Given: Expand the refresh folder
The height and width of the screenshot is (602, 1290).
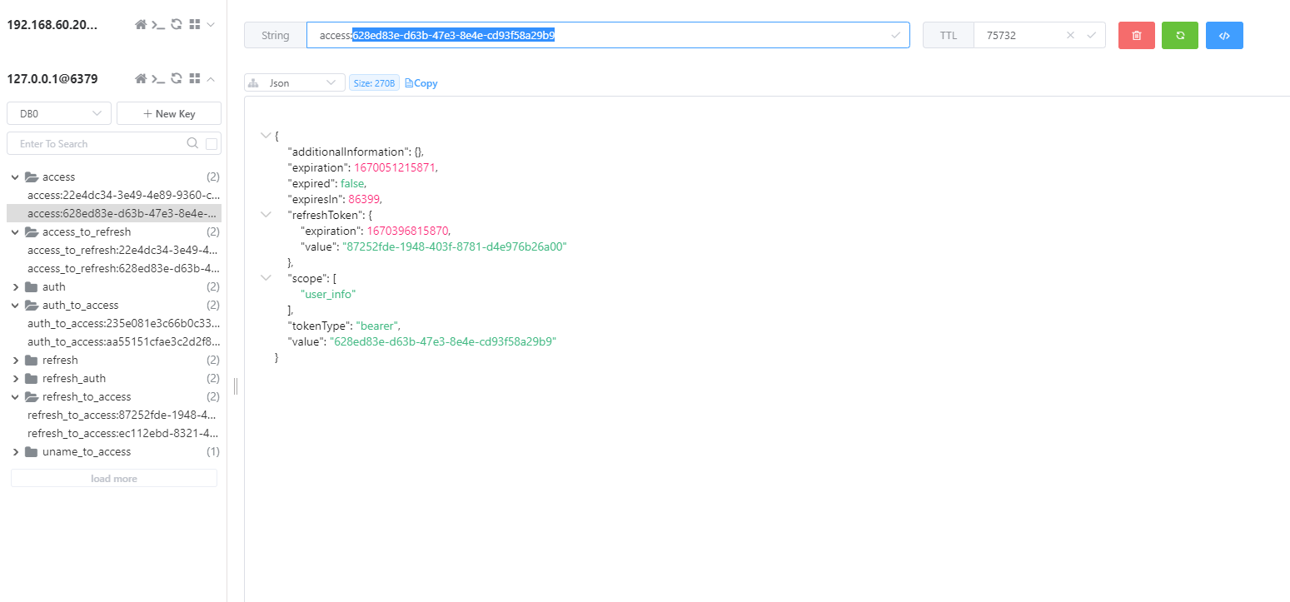Looking at the screenshot, I should [16, 360].
